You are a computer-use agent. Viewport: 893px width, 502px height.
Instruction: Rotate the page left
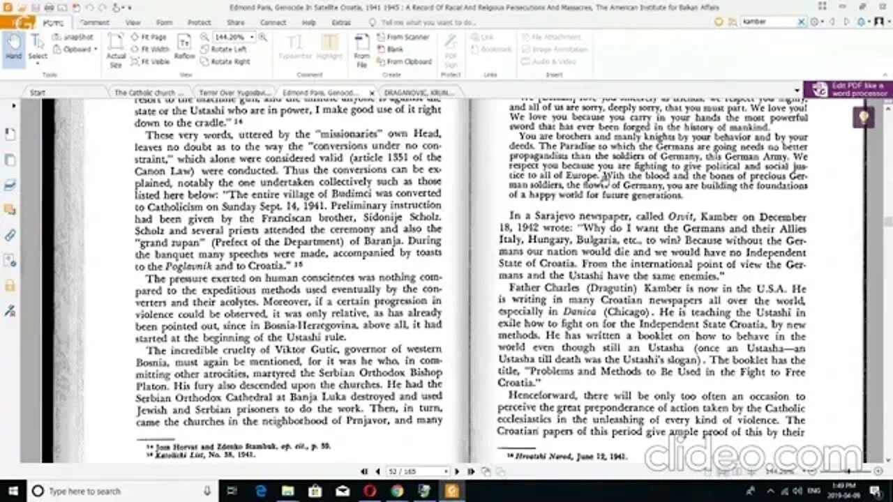(x=224, y=50)
